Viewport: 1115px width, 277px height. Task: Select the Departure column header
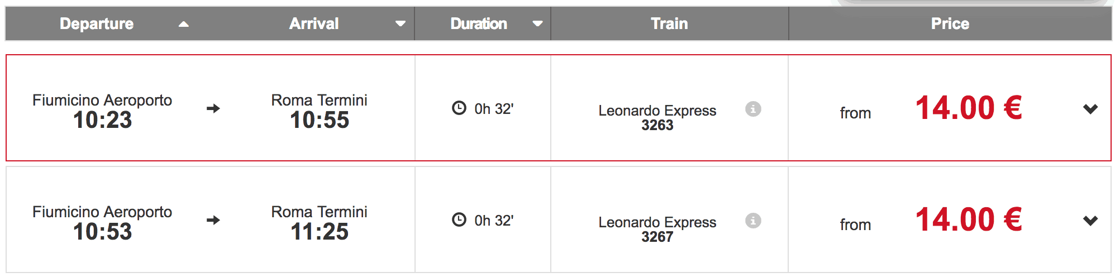point(97,23)
